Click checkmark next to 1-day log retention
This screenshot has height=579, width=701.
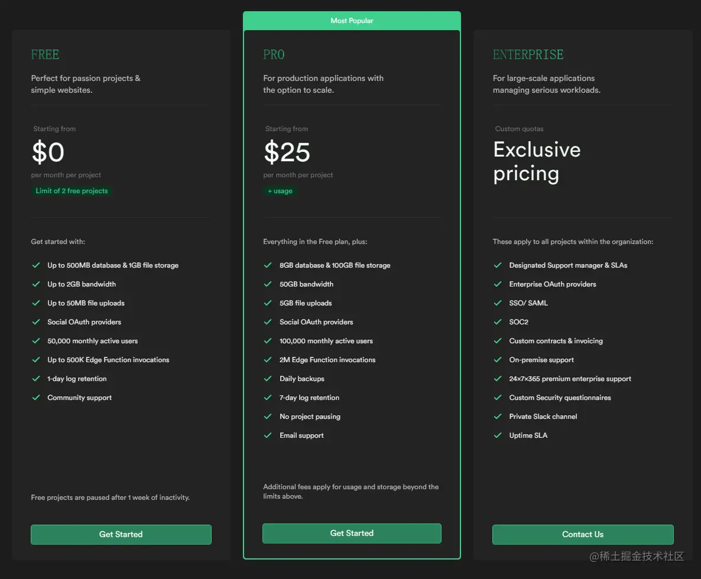pos(36,379)
